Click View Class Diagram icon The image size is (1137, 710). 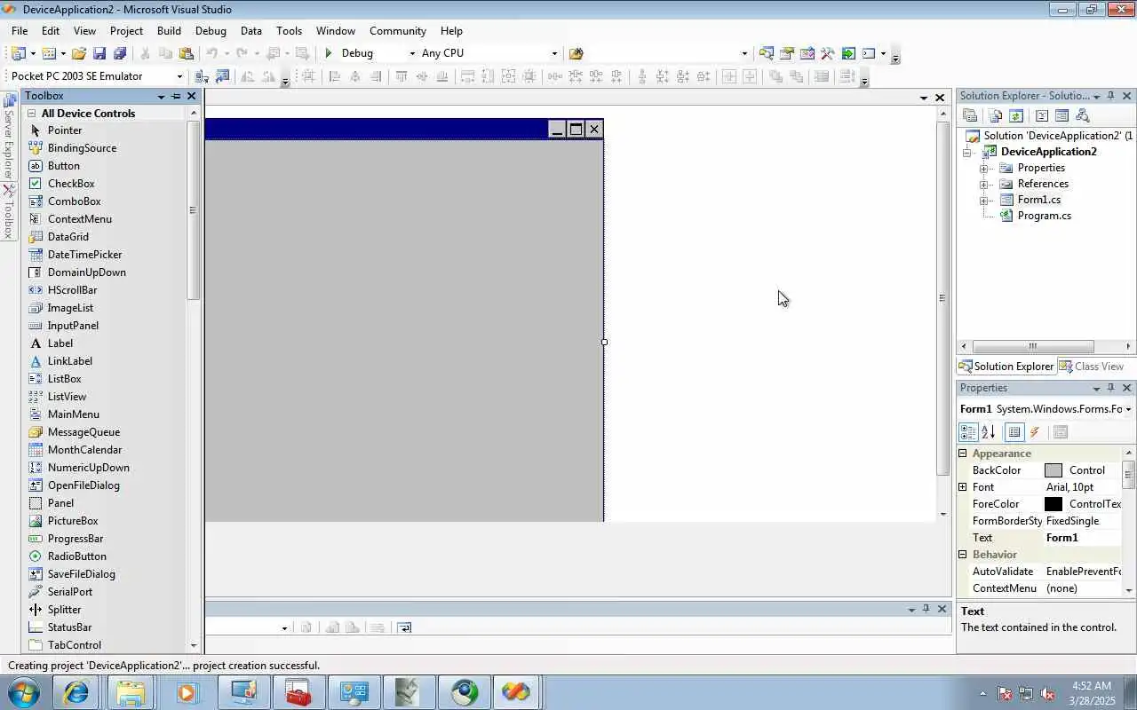pos(1082,115)
